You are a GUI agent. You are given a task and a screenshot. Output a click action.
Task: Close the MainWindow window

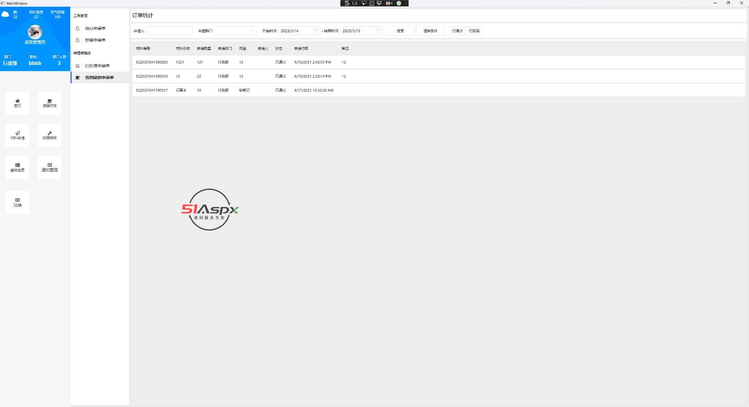(x=742, y=3)
